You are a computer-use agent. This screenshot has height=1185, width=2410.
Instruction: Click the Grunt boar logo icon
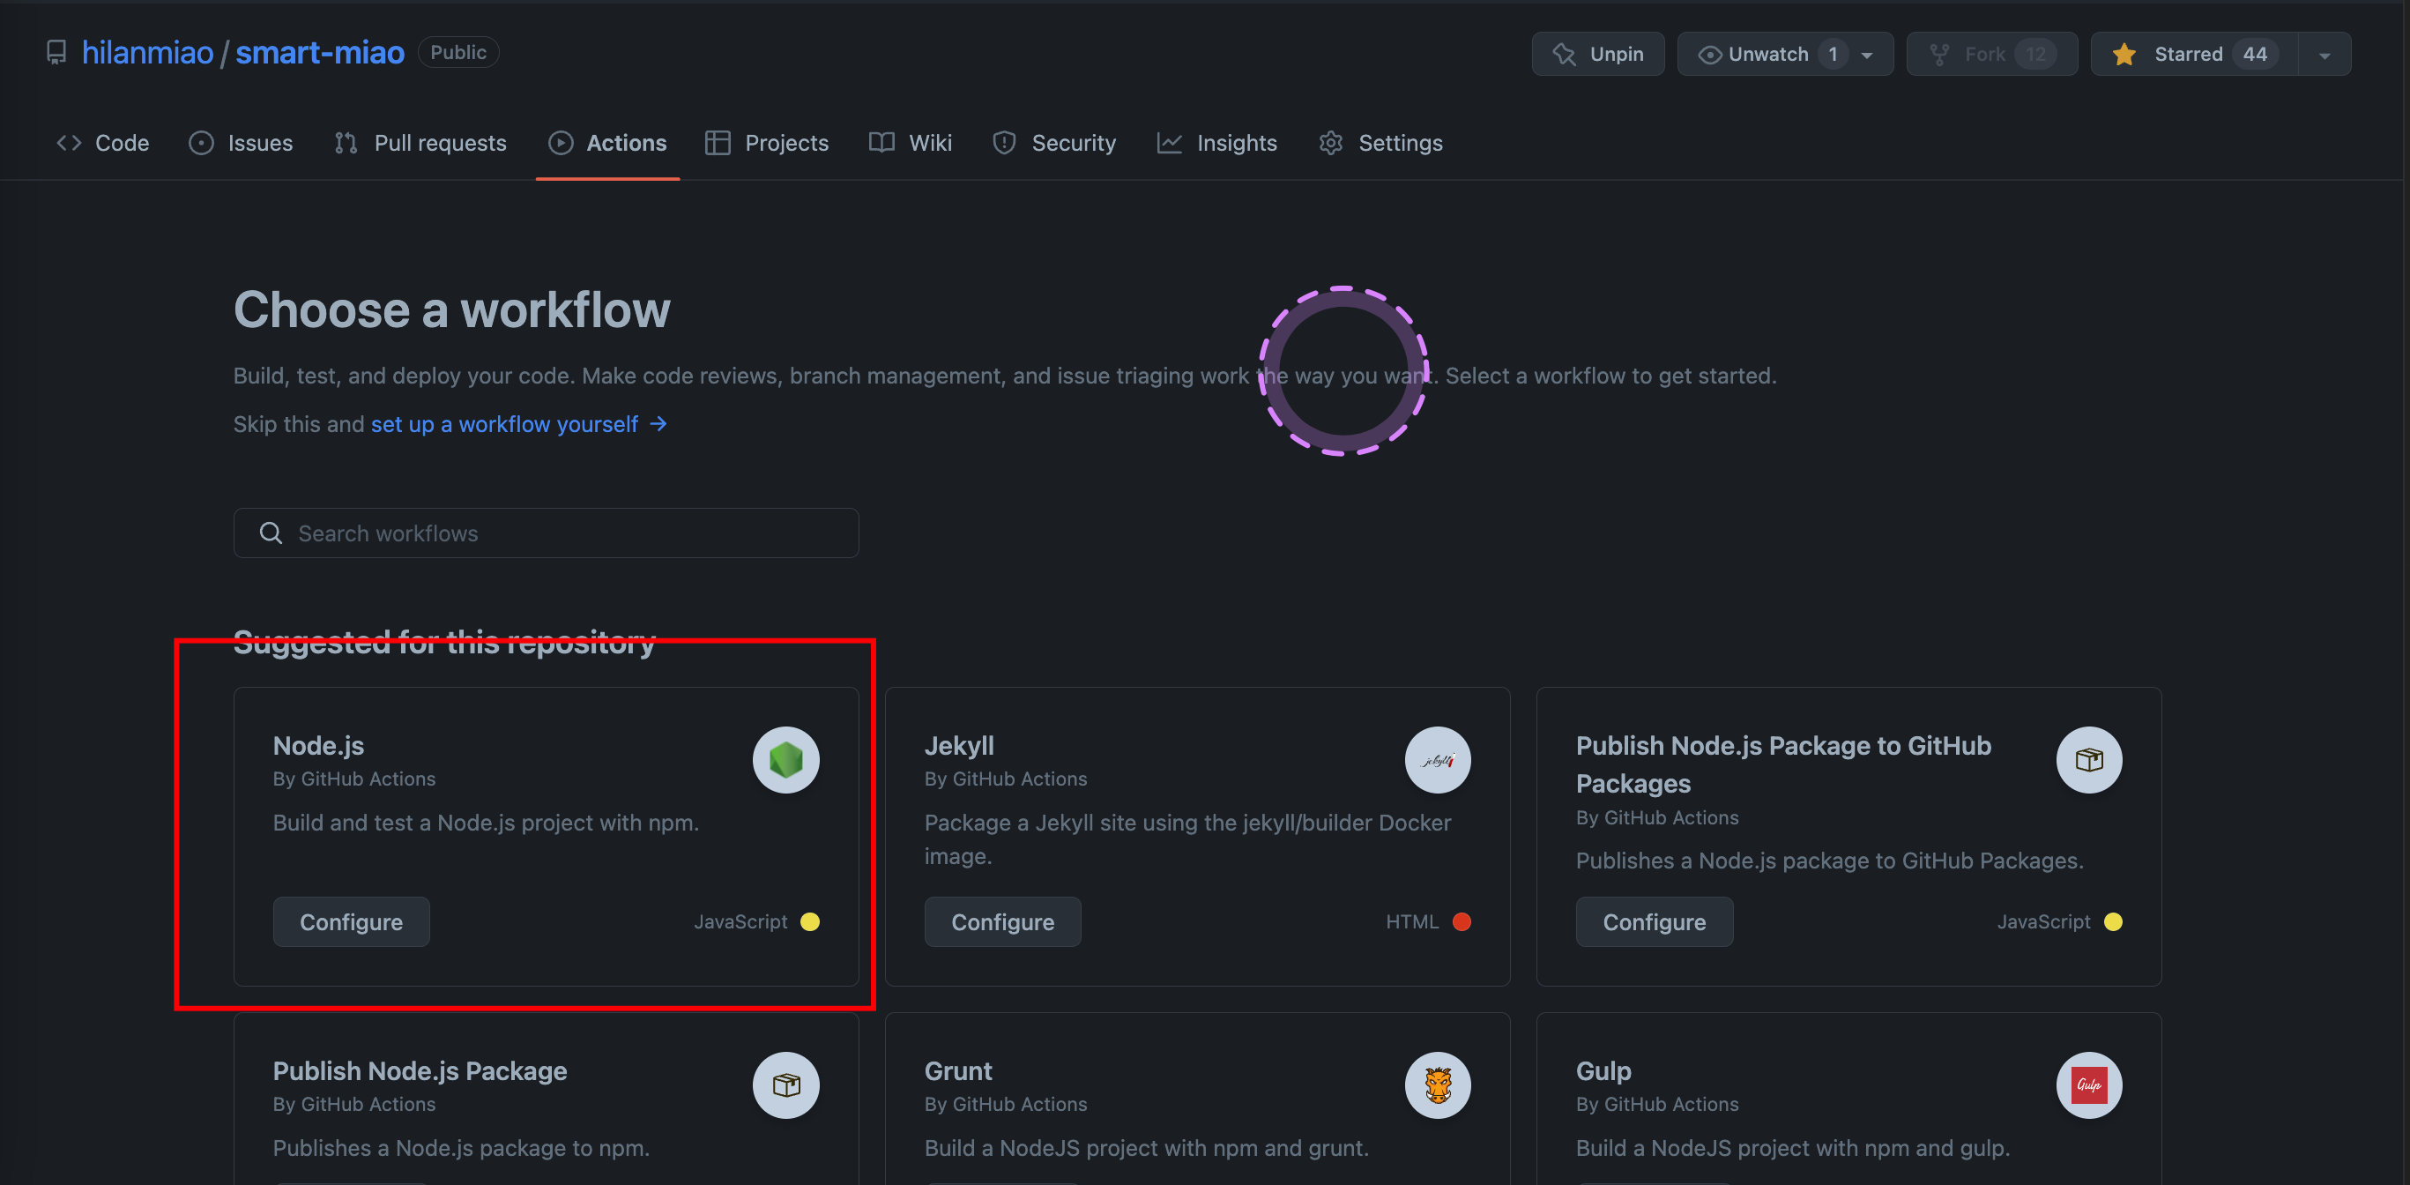click(x=1437, y=1084)
